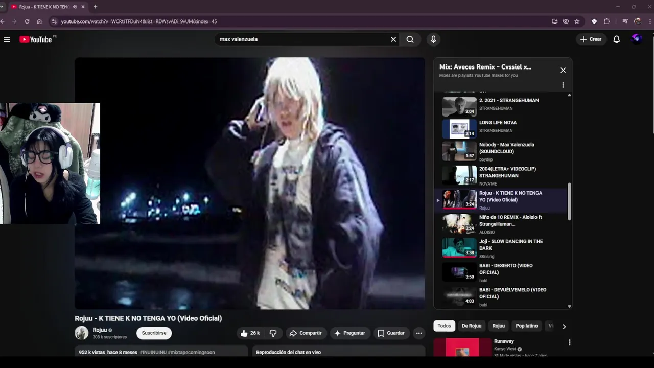Image resolution: width=654 pixels, height=368 pixels.
Task: Share the video via Compartir
Action: click(305, 333)
